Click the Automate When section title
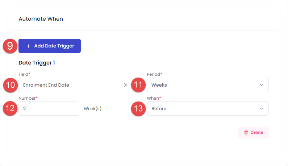Screen dimensions: 288x166 point(41,19)
